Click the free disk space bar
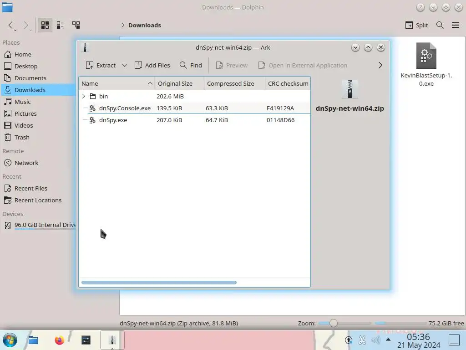The image size is (466, 350). tap(400, 323)
